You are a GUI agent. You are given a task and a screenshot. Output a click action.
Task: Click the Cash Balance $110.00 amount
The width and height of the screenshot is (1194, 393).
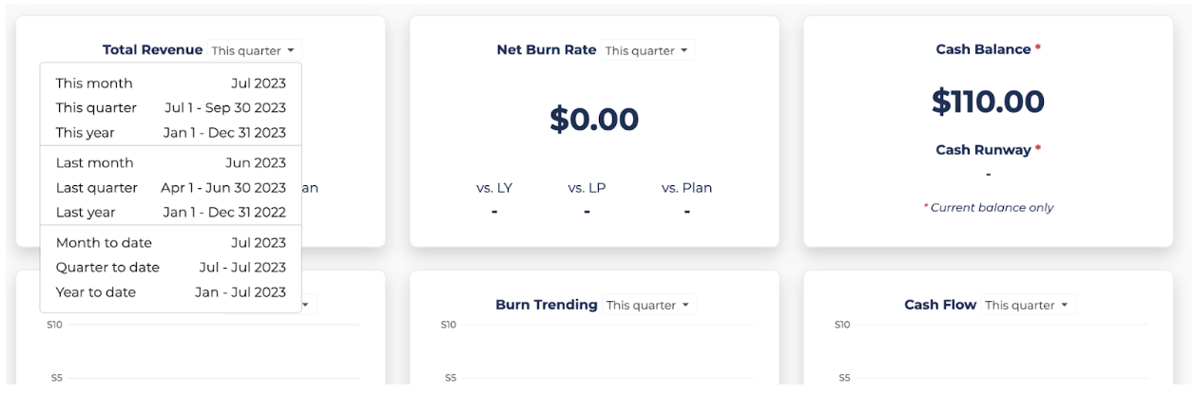988,102
